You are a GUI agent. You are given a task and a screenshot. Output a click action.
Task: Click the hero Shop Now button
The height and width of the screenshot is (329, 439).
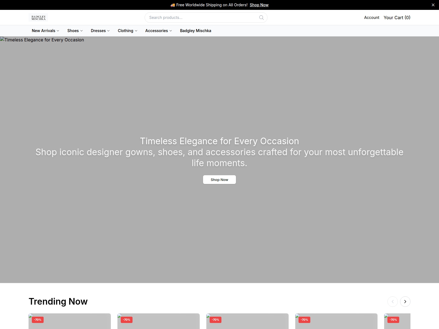[x=219, y=180]
